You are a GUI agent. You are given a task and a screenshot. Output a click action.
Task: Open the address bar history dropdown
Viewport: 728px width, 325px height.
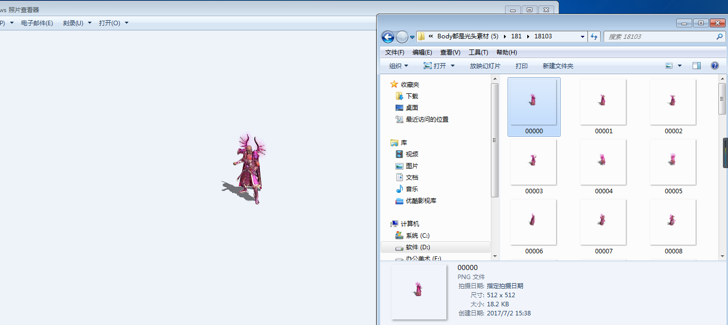point(583,37)
